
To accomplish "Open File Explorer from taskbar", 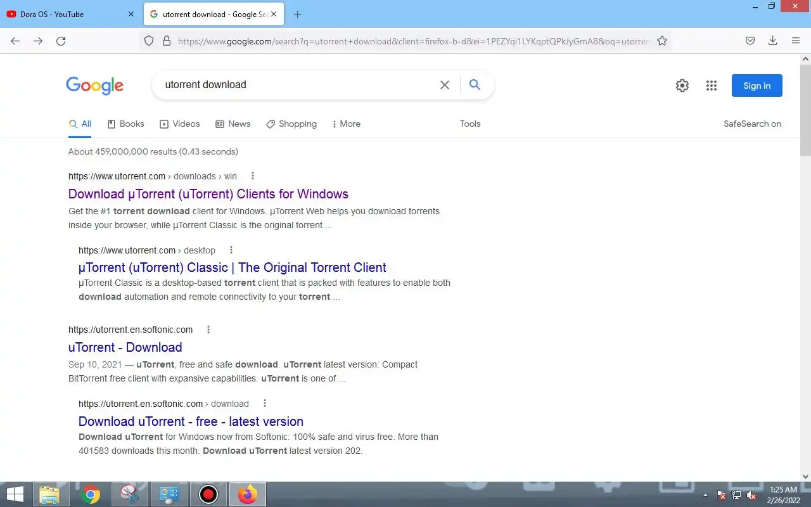I will click(x=49, y=494).
